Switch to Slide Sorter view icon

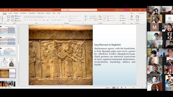click(x=118, y=88)
